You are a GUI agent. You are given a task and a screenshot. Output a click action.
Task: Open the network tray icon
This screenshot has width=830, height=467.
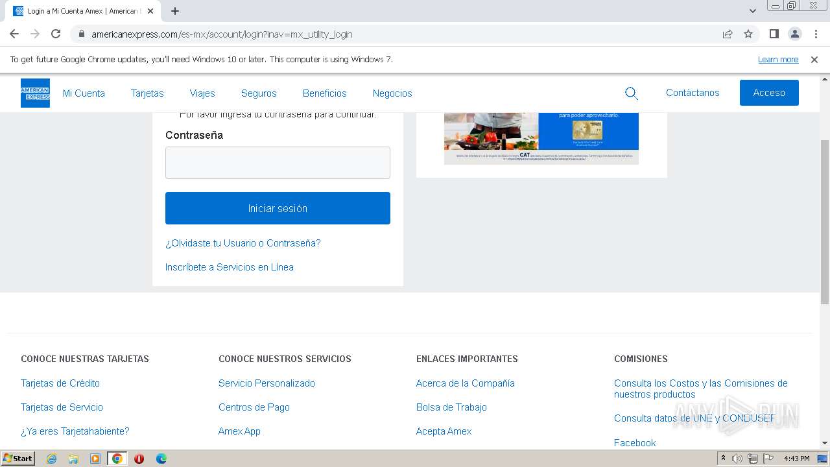tap(753, 459)
